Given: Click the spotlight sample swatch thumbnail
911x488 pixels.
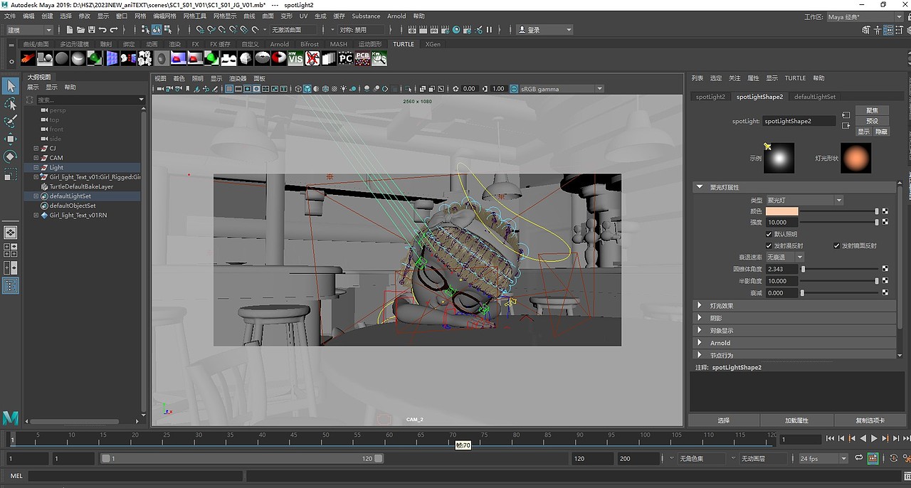Looking at the screenshot, I should click(779, 158).
